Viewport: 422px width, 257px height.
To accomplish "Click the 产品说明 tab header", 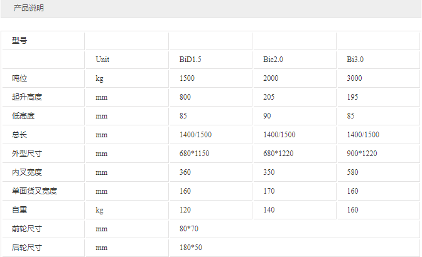I will (29, 9).
